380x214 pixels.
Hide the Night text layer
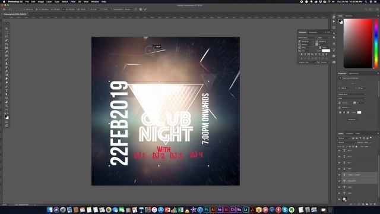coord(339,187)
